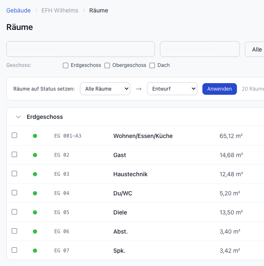The image size is (264, 266).
Task: Select checkbox for the Diele room
Action: 15,212
